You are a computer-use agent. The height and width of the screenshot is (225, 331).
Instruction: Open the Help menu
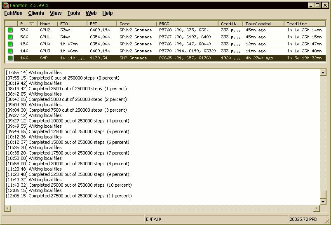[x=108, y=13]
